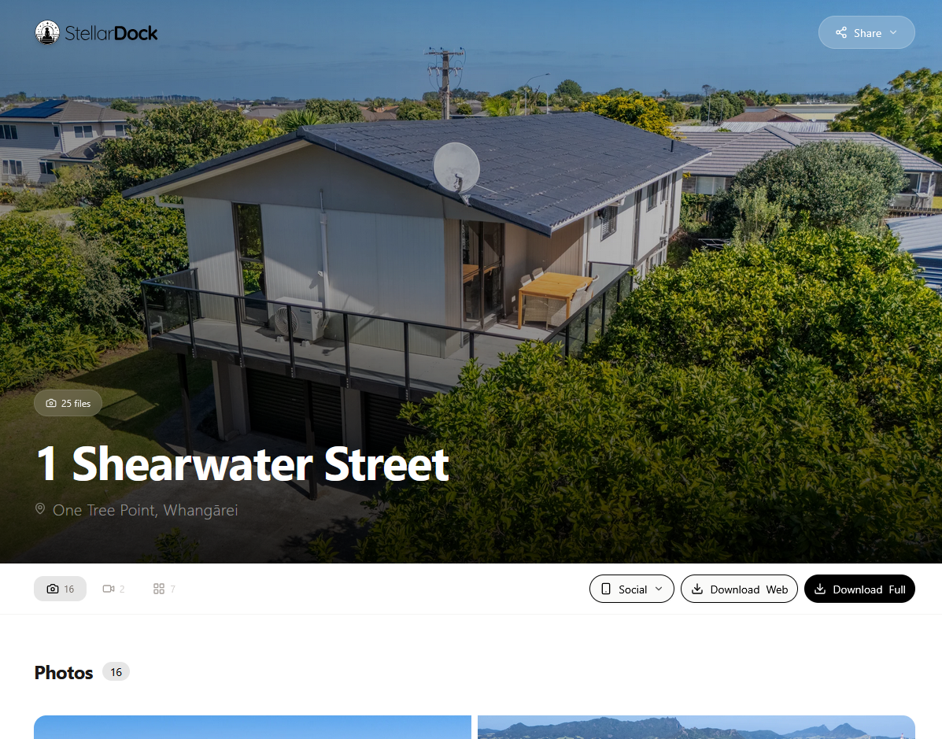The image size is (942, 739).
Task: Click the share network icon
Action: click(x=841, y=32)
